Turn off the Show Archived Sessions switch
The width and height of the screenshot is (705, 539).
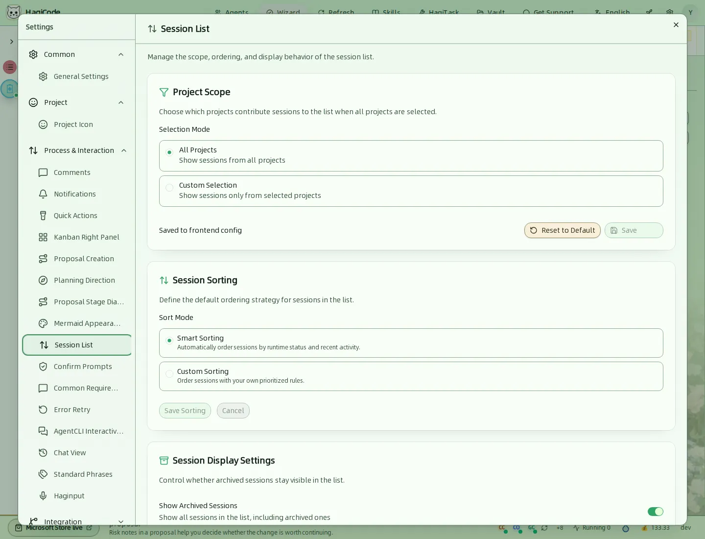(x=655, y=512)
